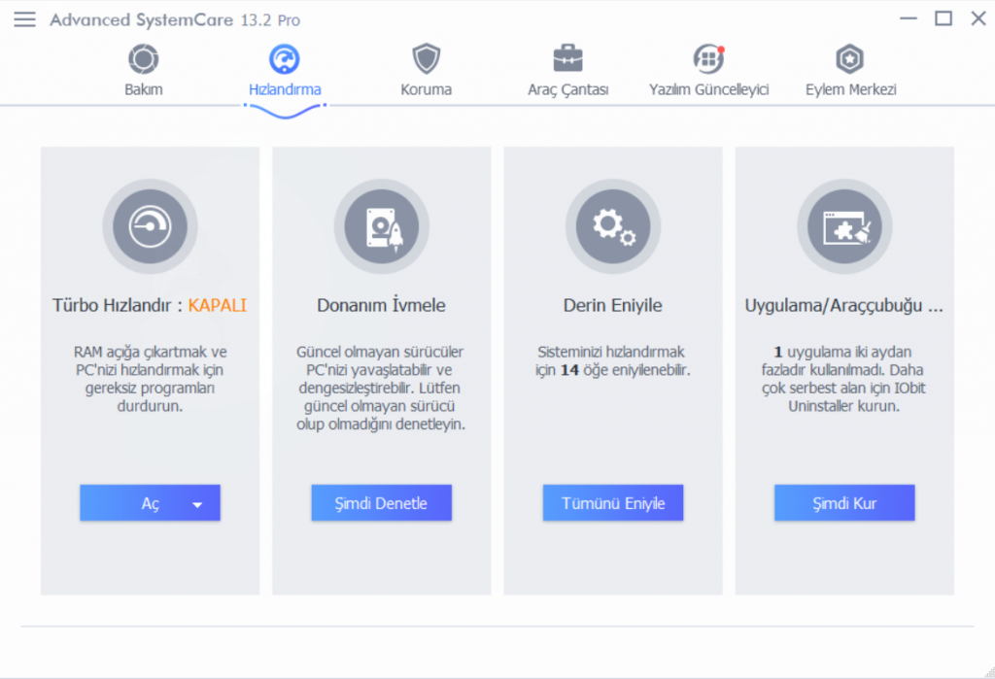This screenshot has height=679, width=995.
Task: Click the Koruma shield icon
Action: [x=426, y=59]
